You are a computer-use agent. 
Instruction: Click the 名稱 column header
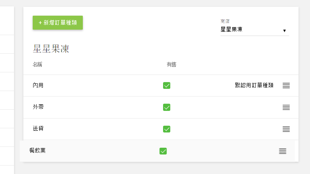tap(37, 65)
